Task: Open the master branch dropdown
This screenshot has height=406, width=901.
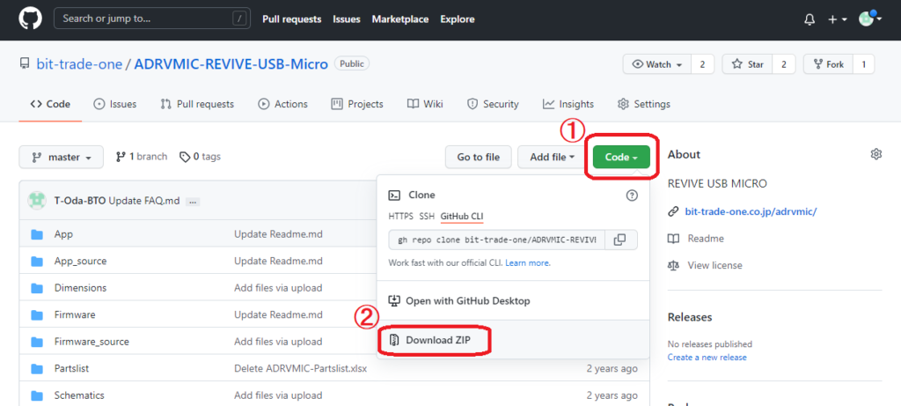Action: click(x=61, y=157)
